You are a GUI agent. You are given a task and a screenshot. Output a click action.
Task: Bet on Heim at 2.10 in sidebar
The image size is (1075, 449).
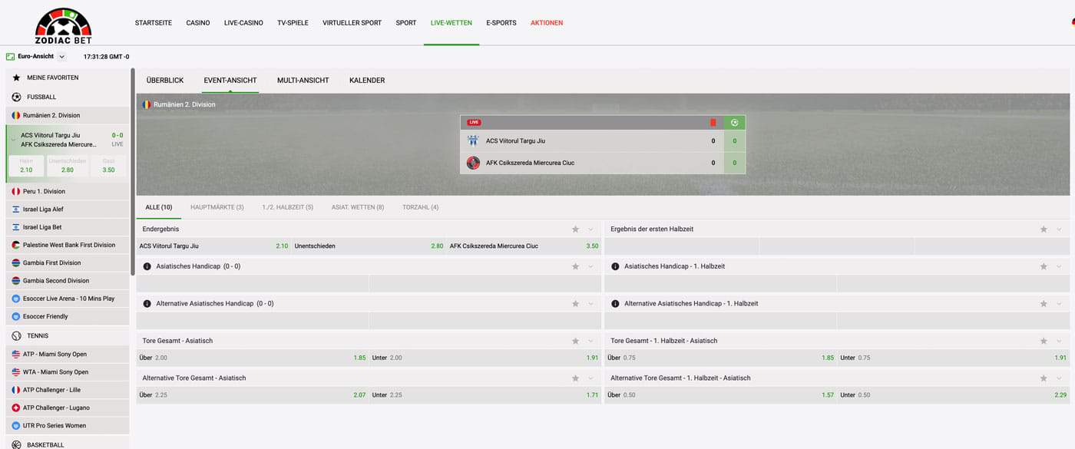click(x=26, y=166)
